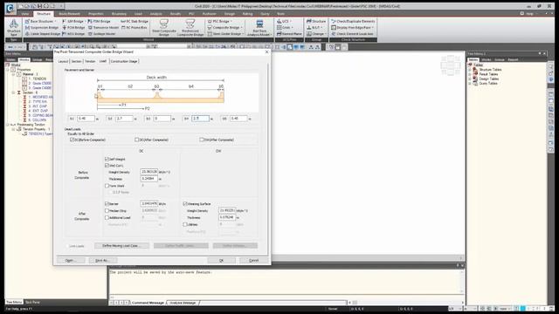Click the midas Civil application logo
This screenshot has width=559, height=314.
point(10,8)
